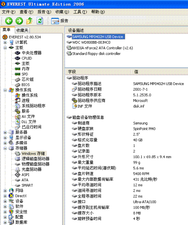188x225 pixels.
Task: Click the 服务 services gear icon
Action: coord(18,111)
